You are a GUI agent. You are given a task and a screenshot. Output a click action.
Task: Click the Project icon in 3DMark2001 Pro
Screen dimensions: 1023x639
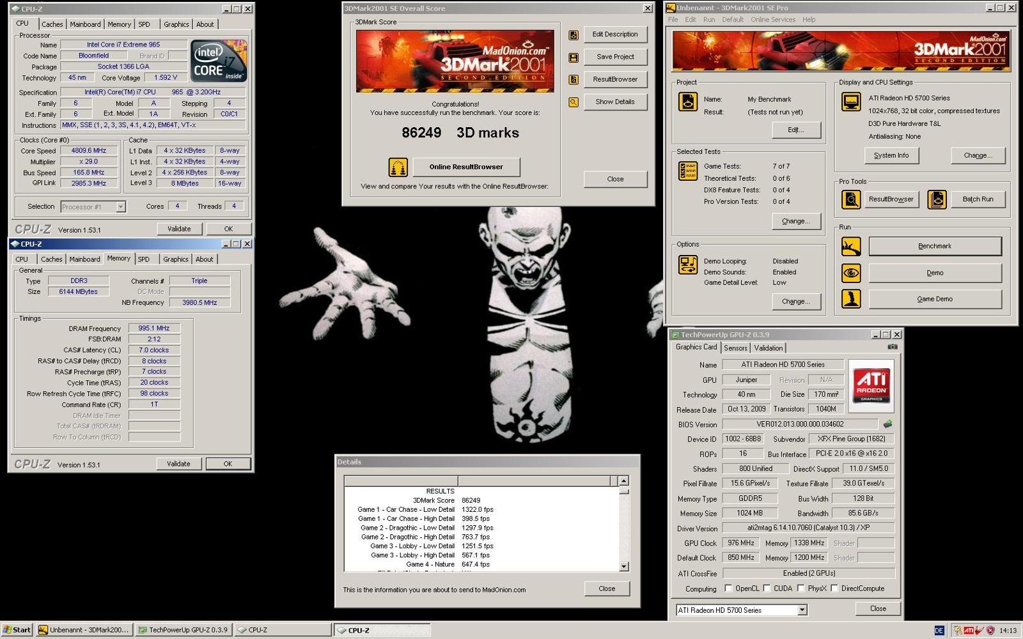(688, 102)
